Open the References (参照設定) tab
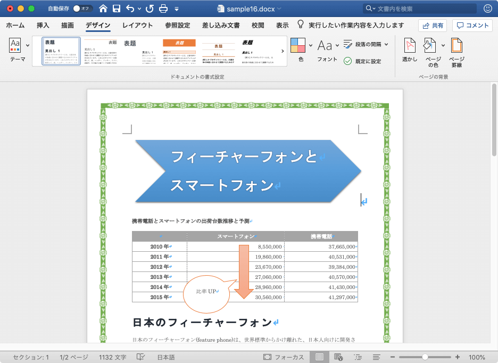Viewport: 498px width, 363px height. coord(178,25)
